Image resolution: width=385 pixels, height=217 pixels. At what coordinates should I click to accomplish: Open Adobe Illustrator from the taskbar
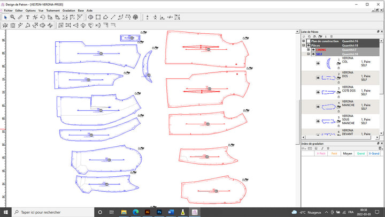(x=148, y=212)
